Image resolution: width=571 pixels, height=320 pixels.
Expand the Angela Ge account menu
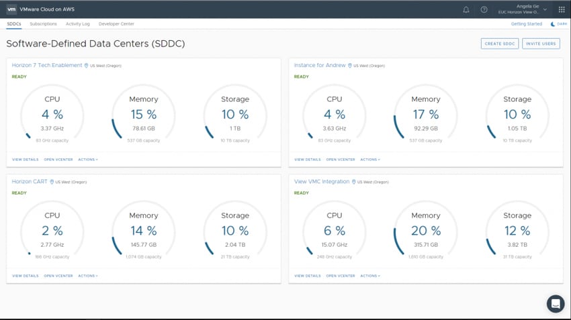[522, 9]
